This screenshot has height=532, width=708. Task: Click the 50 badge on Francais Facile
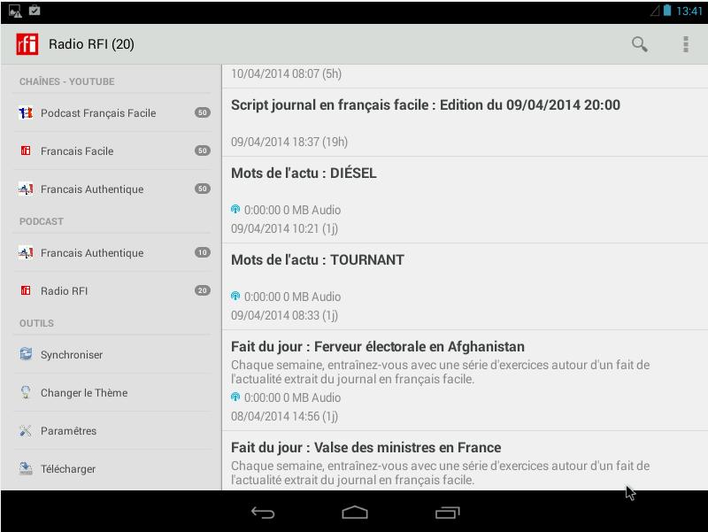(x=203, y=150)
